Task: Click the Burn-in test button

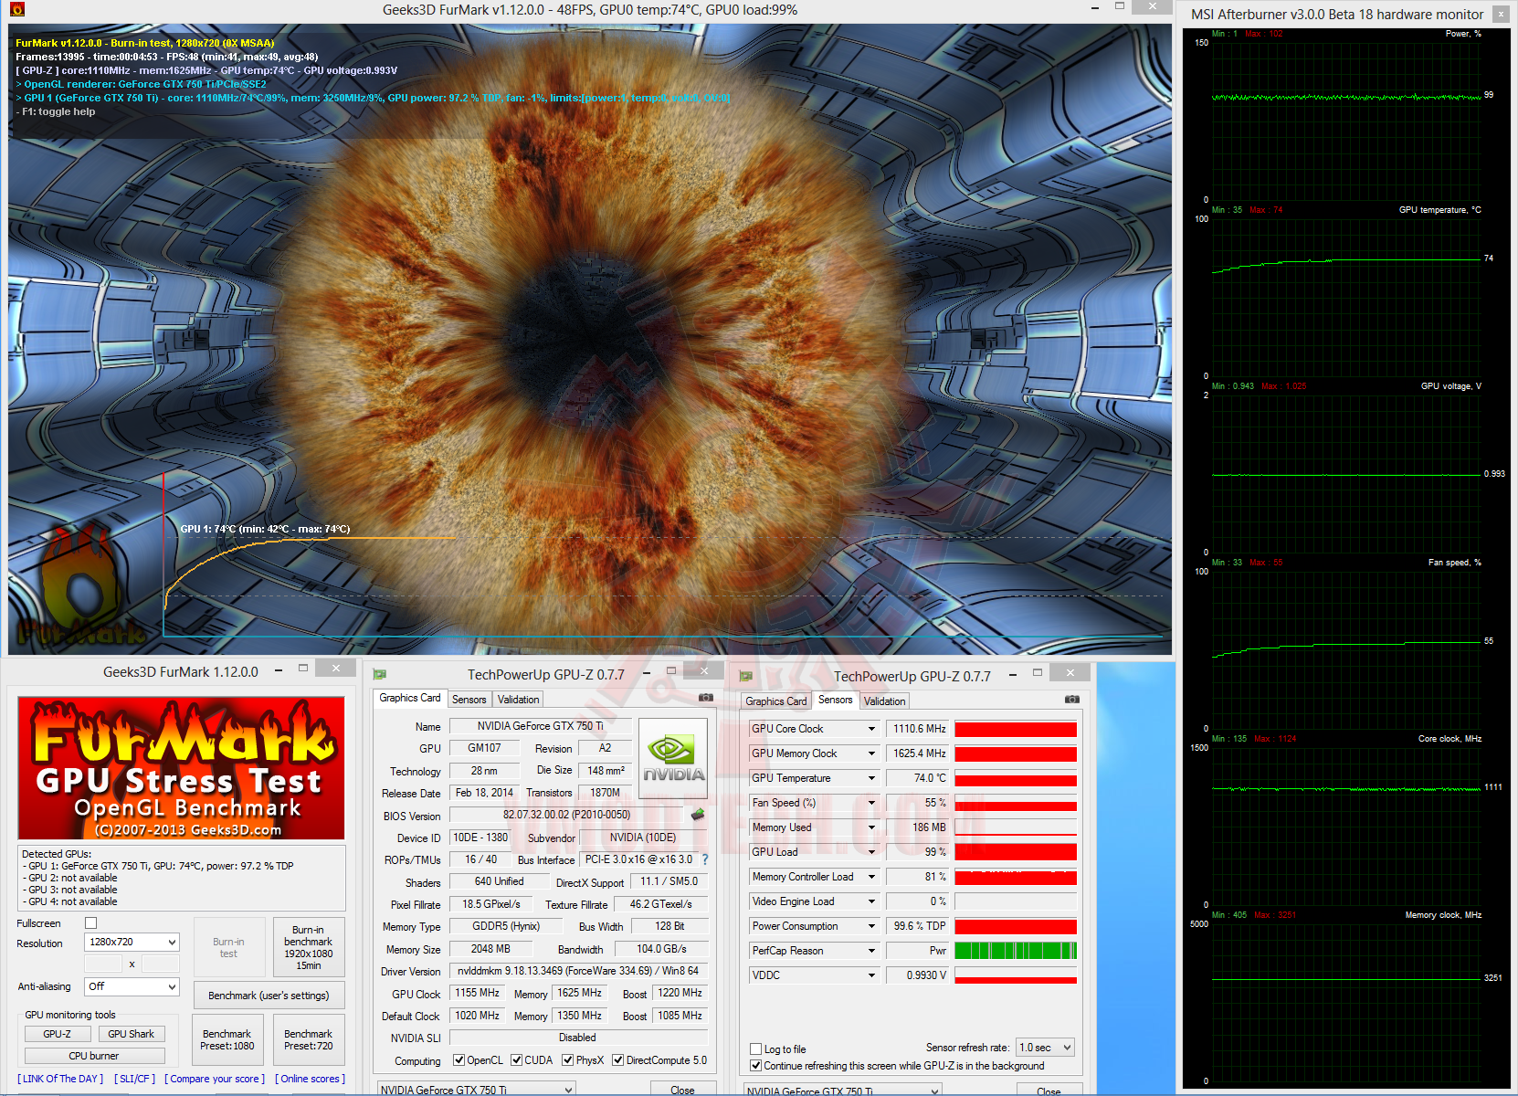Action: pyautogui.click(x=228, y=947)
